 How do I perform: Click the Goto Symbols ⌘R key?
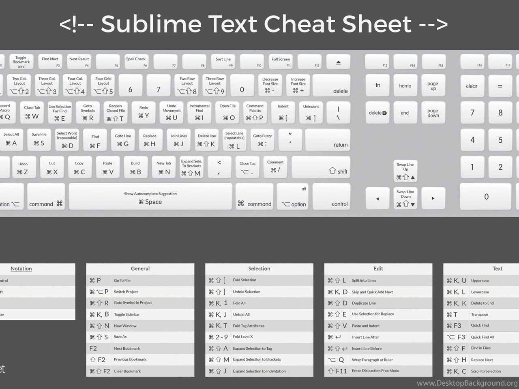(x=88, y=113)
